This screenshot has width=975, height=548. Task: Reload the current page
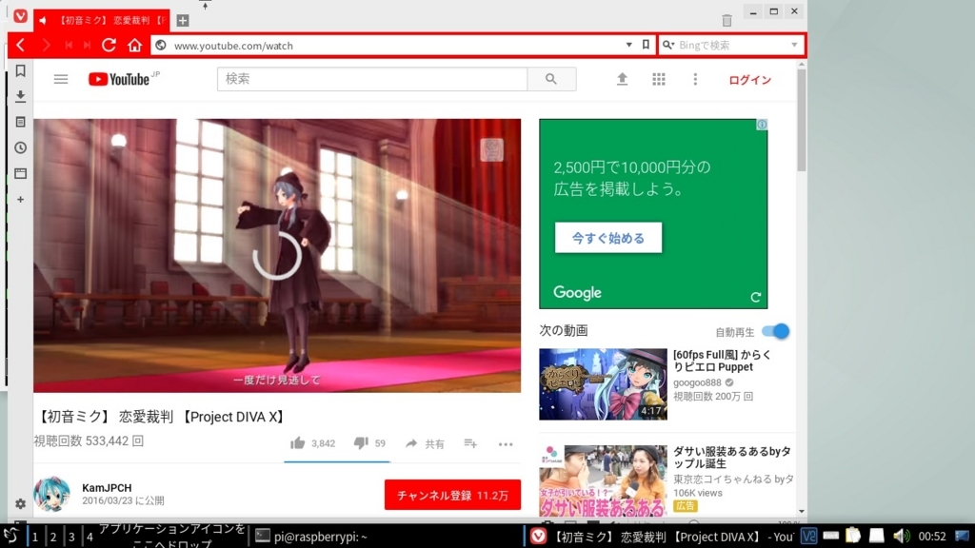[x=109, y=45]
